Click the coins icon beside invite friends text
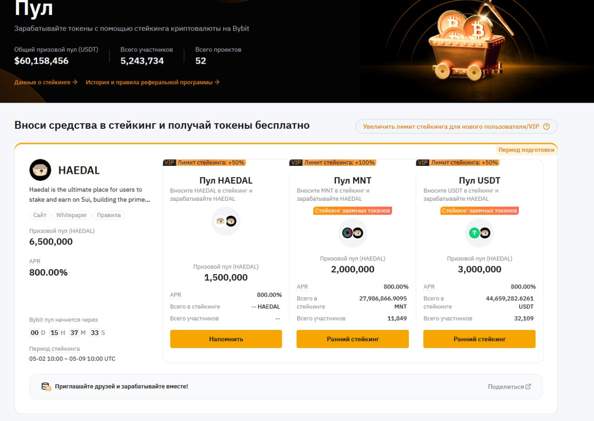The image size is (594, 421). (46, 387)
